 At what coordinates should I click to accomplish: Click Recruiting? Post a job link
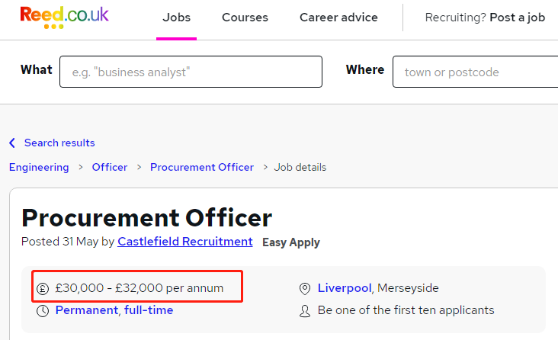point(485,18)
